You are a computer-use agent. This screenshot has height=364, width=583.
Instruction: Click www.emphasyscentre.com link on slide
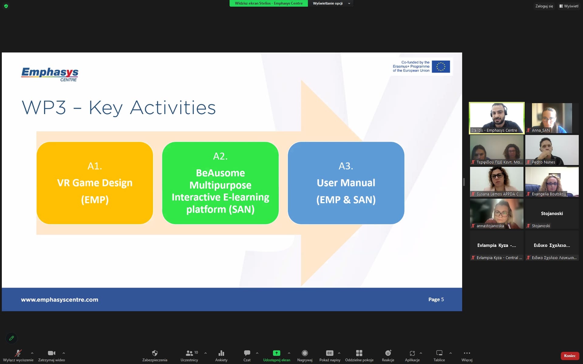point(60,300)
